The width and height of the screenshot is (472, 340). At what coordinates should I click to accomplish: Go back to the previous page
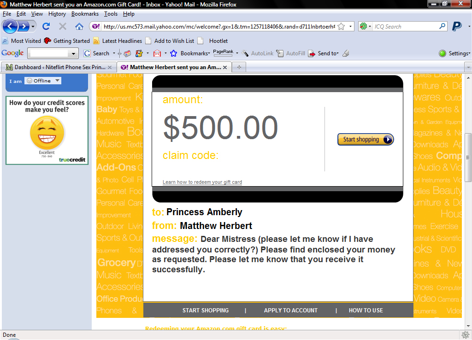point(10,26)
